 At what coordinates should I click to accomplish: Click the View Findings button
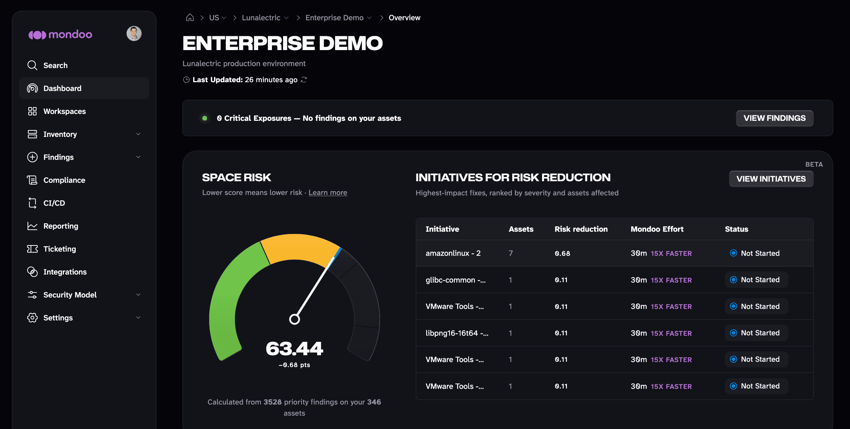point(775,118)
